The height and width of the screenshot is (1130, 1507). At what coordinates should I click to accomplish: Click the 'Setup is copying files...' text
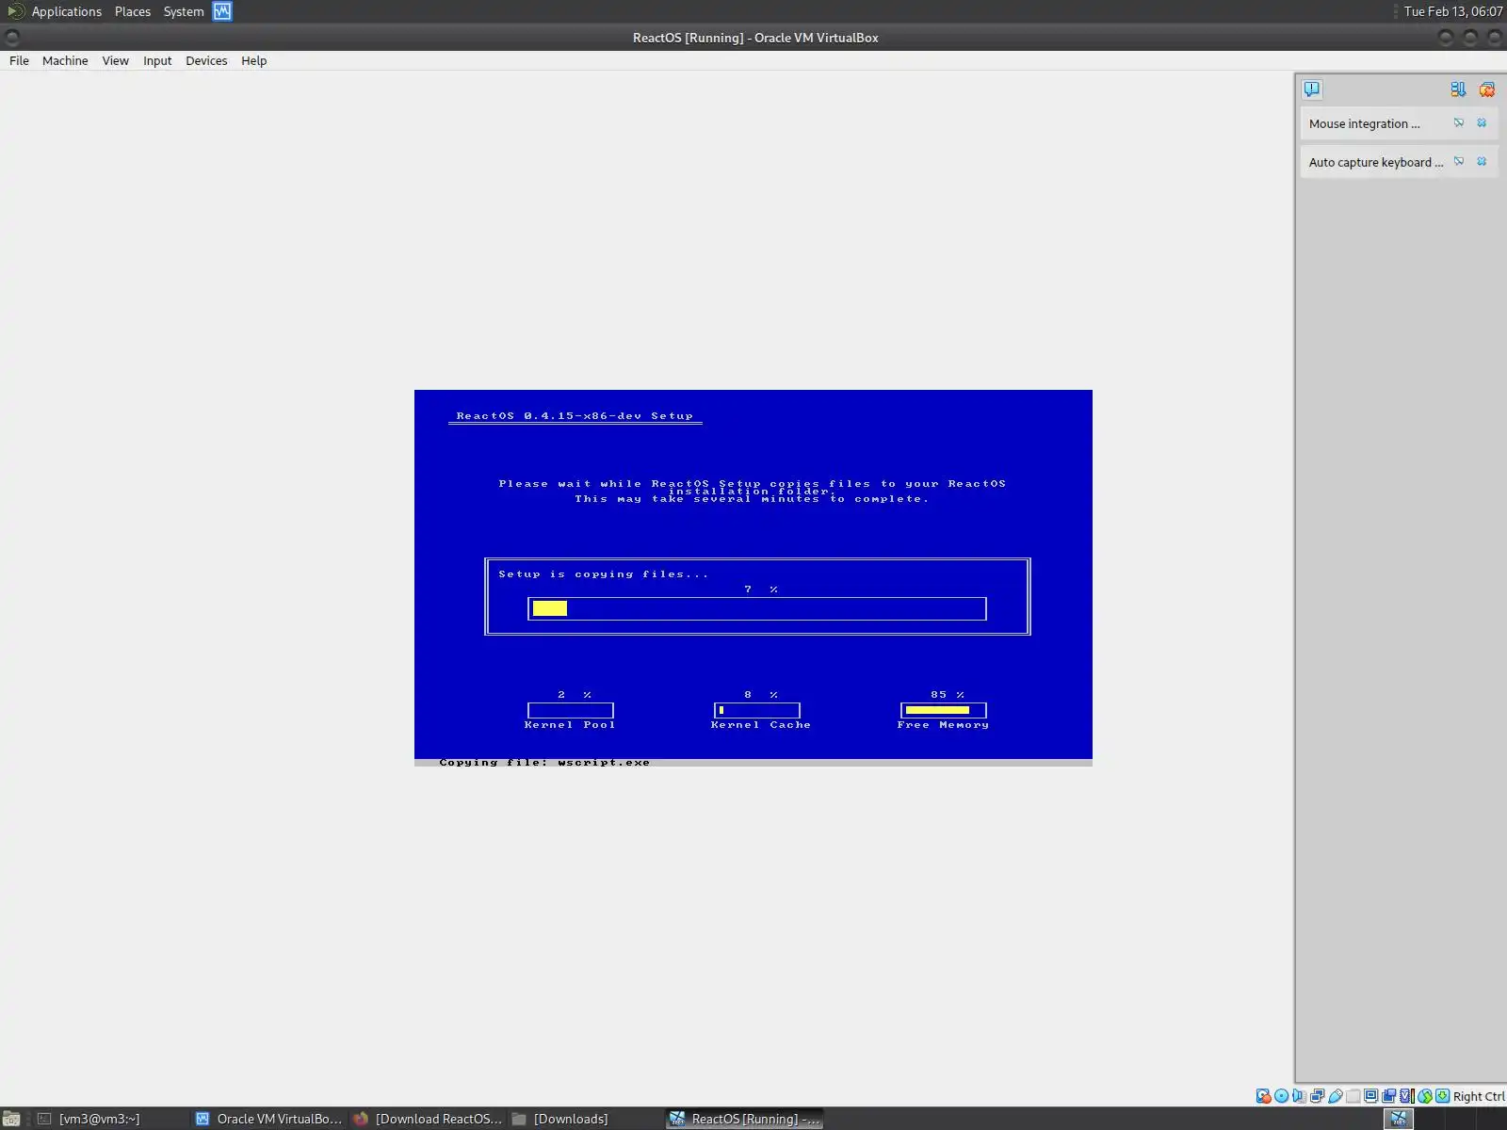click(604, 573)
